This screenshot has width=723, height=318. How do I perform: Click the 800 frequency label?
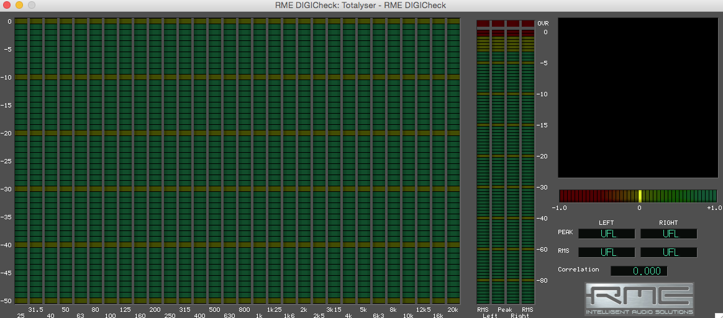pyautogui.click(x=244, y=309)
